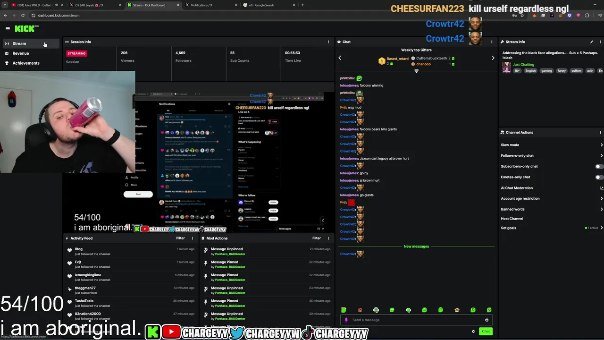Click in Send a message field
The width and height of the screenshot is (604, 340).
click(x=415, y=320)
